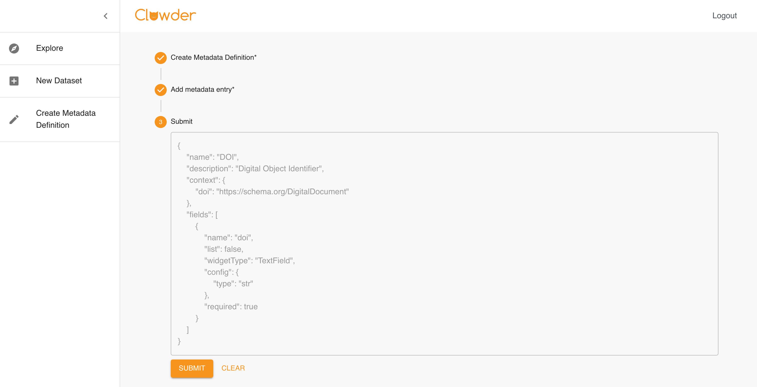The height and width of the screenshot is (387, 757).
Task: Expand the Create Metadata Definition step label
Action: [x=213, y=57]
